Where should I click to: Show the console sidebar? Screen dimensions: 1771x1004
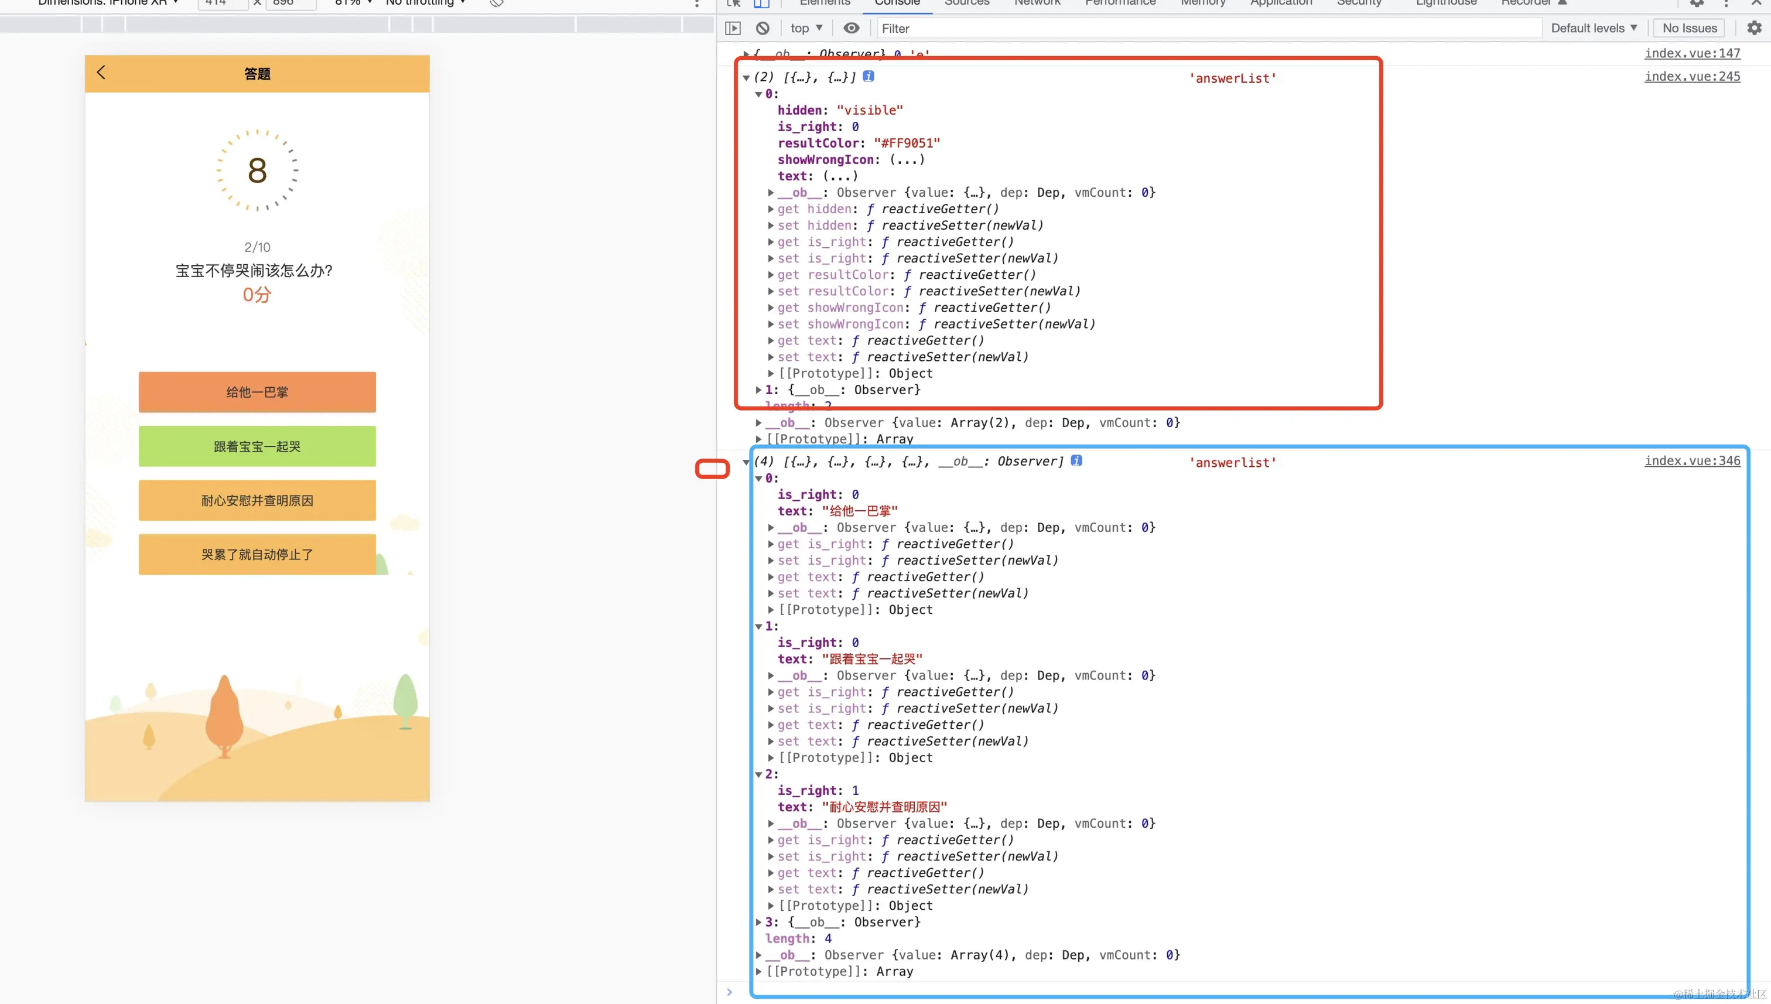(x=733, y=28)
